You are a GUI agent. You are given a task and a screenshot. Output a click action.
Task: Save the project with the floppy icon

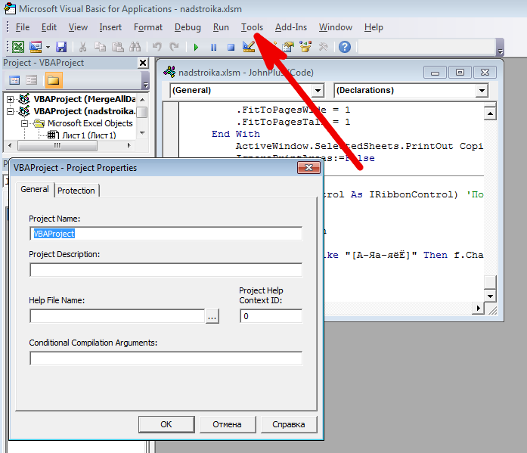tap(61, 47)
